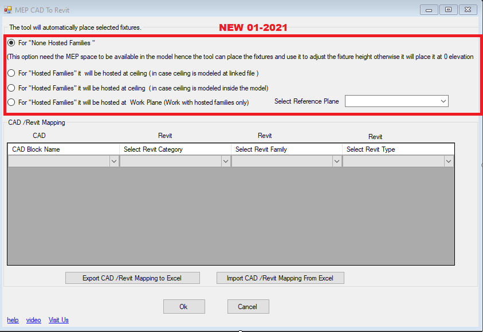The height and width of the screenshot is (332, 483).
Task: Select the "None Hosted Families" radio option
Action: pyautogui.click(x=11, y=43)
